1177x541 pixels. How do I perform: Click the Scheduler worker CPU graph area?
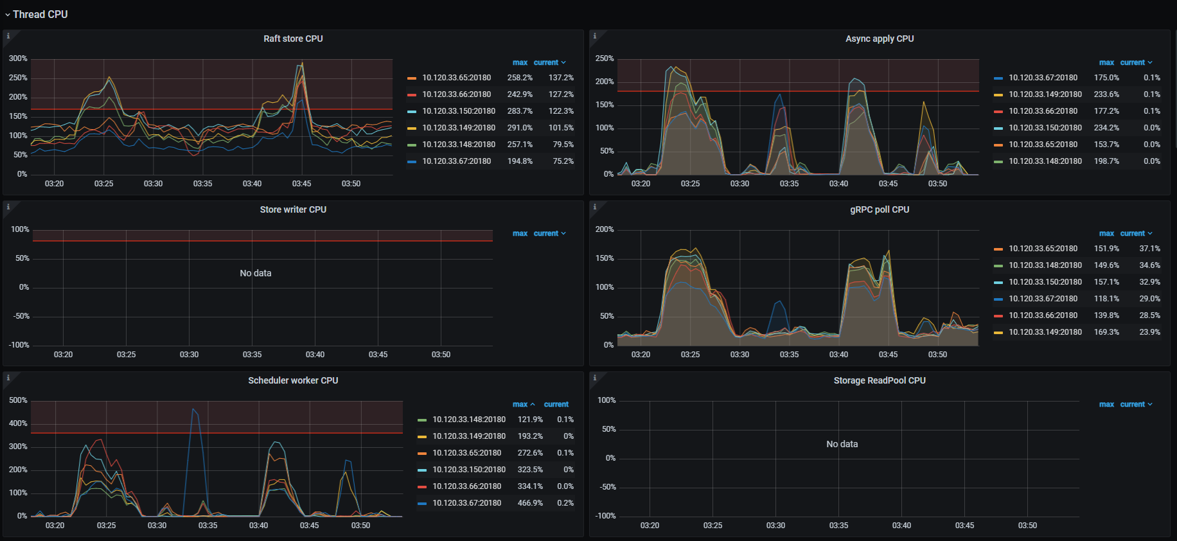(217, 459)
